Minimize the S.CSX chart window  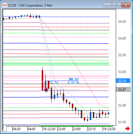(107, 5)
